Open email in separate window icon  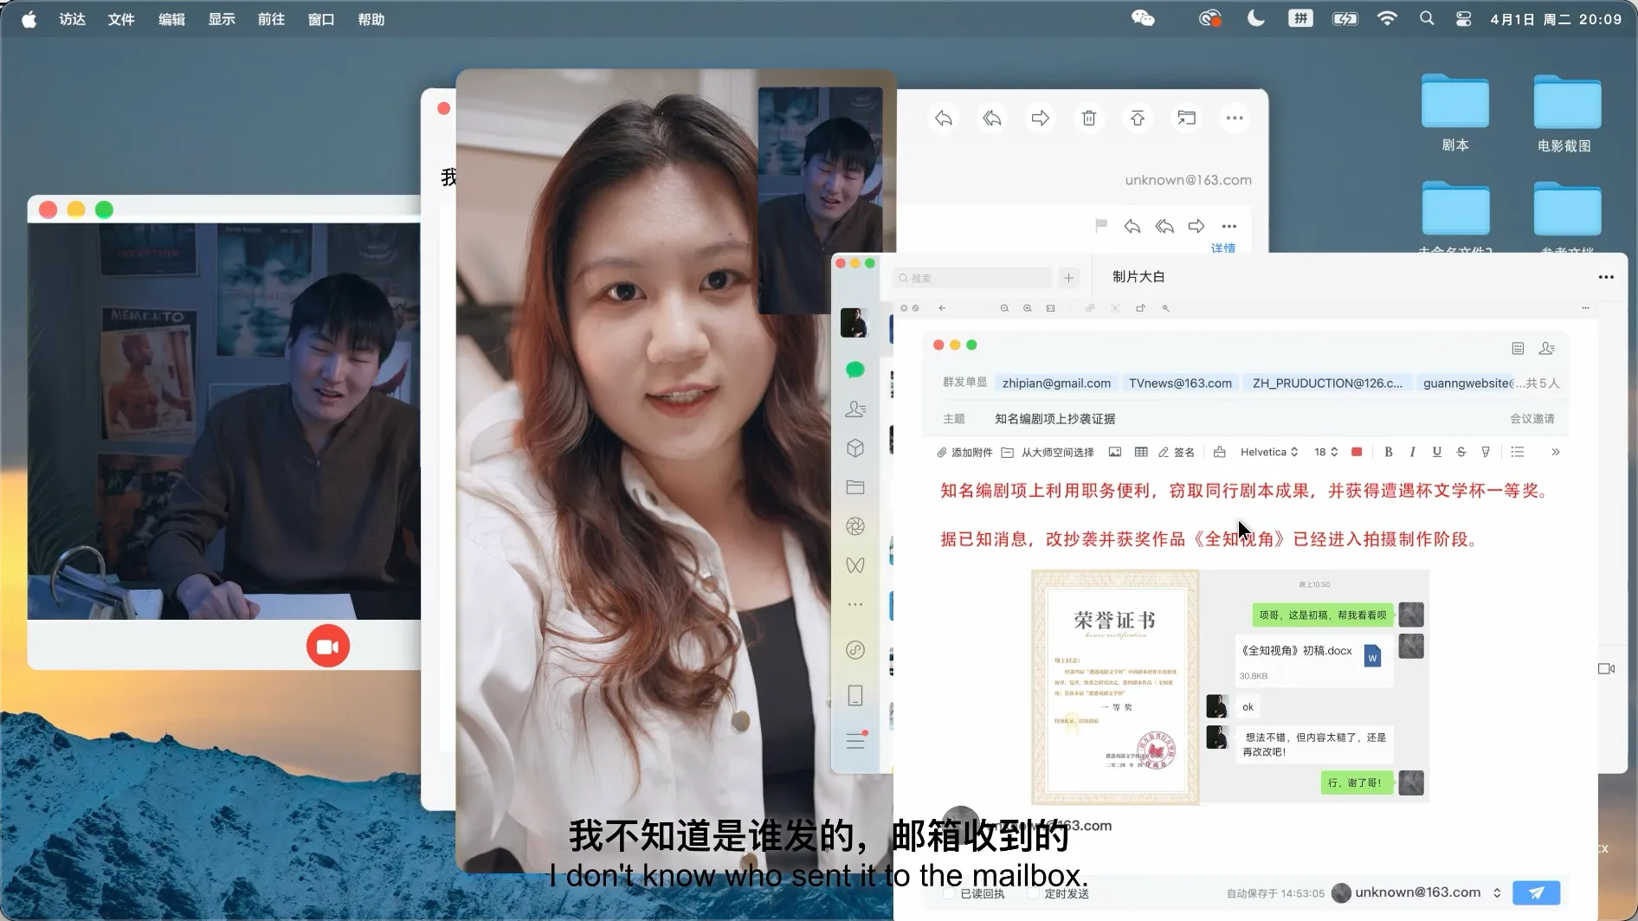click(x=1186, y=119)
